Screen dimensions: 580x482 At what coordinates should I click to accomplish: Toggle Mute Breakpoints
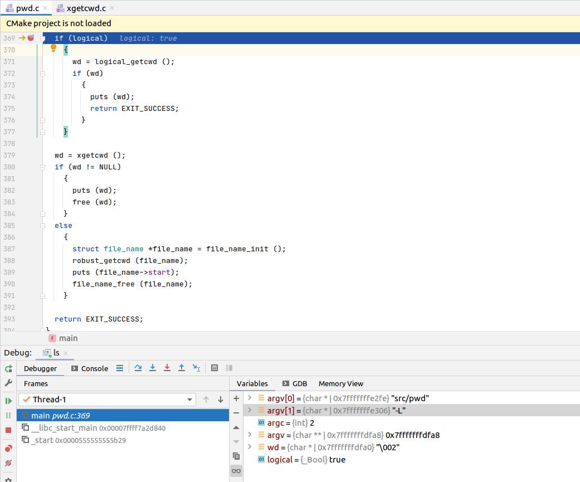click(x=8, y=462)
